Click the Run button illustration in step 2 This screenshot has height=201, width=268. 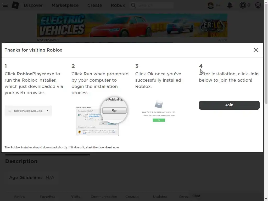(x=114, y=110)
